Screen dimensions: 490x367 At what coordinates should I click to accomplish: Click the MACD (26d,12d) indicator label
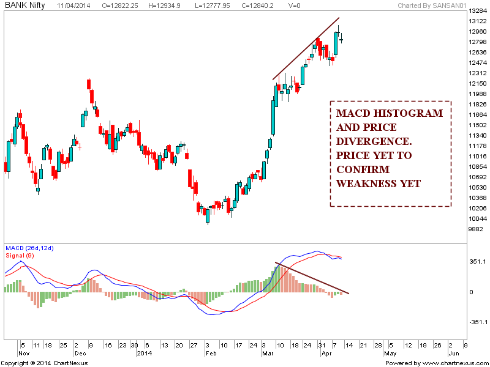coord(29,248)
